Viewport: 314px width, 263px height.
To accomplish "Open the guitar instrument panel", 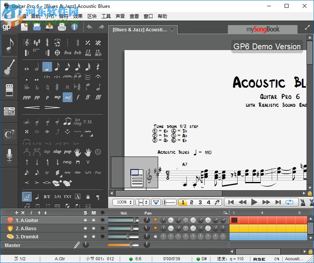I will click(9, 67).
